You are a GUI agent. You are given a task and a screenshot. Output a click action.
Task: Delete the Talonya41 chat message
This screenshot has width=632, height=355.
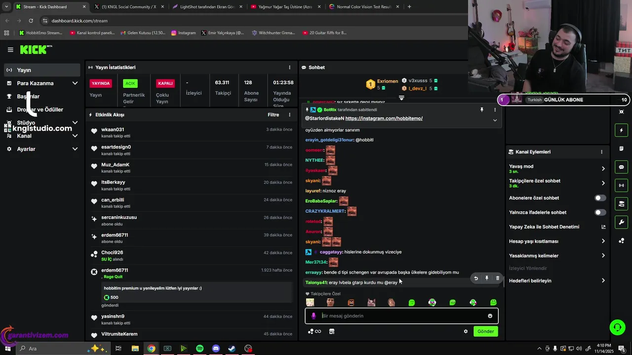pos(498,278)
